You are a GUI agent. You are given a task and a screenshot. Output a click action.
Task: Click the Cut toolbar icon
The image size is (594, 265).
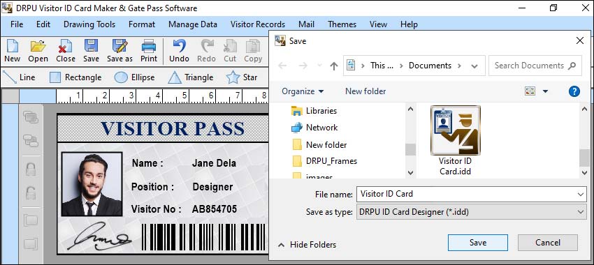click(230, 51)
